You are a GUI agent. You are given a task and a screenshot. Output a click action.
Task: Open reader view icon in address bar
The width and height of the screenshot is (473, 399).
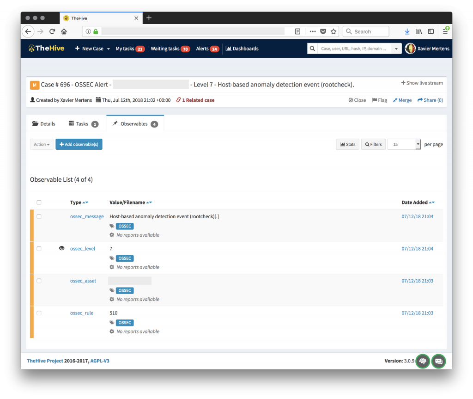297,31
